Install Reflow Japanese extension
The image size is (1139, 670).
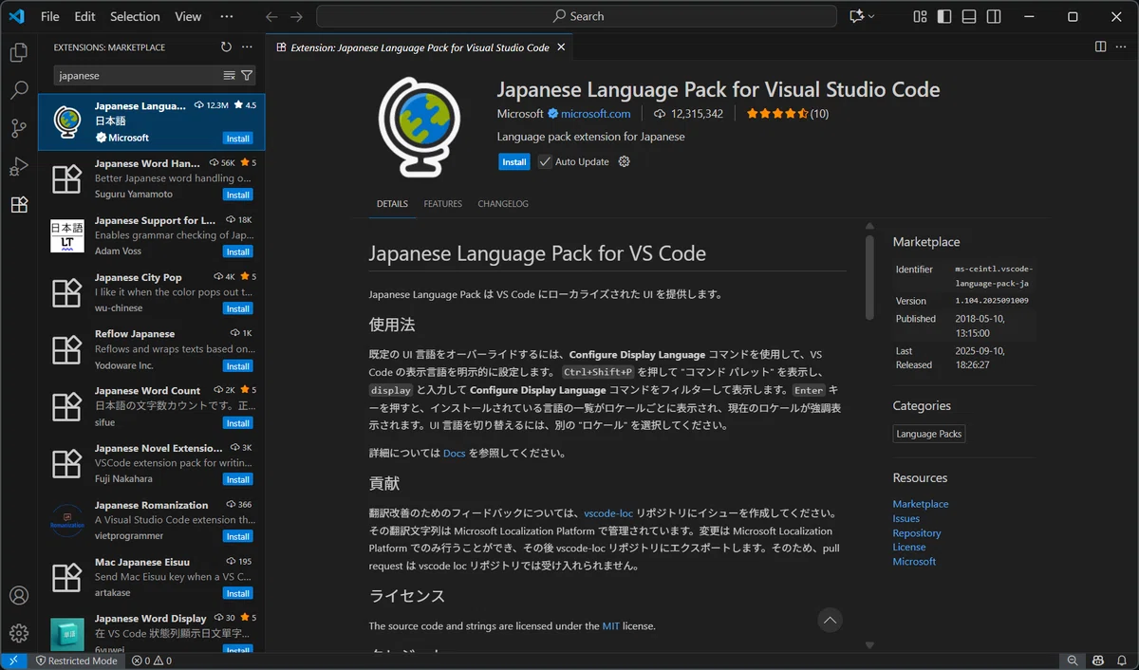(237, 365)
